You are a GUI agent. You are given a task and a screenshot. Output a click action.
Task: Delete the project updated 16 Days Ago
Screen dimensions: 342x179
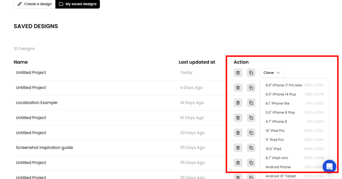[x=238, y=118]
